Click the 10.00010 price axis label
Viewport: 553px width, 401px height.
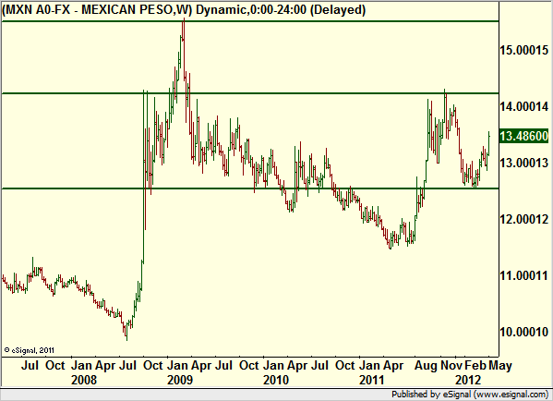coord(524,332)
